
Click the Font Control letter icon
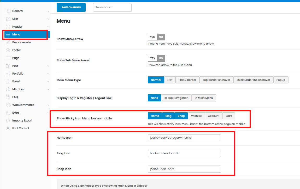8,129
